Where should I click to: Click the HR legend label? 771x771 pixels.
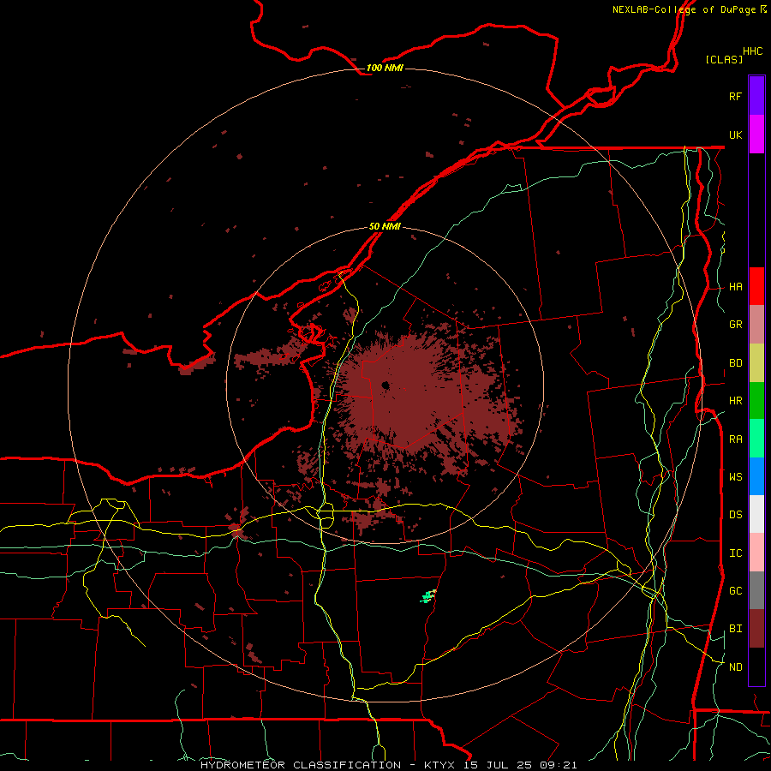(735, 401)
